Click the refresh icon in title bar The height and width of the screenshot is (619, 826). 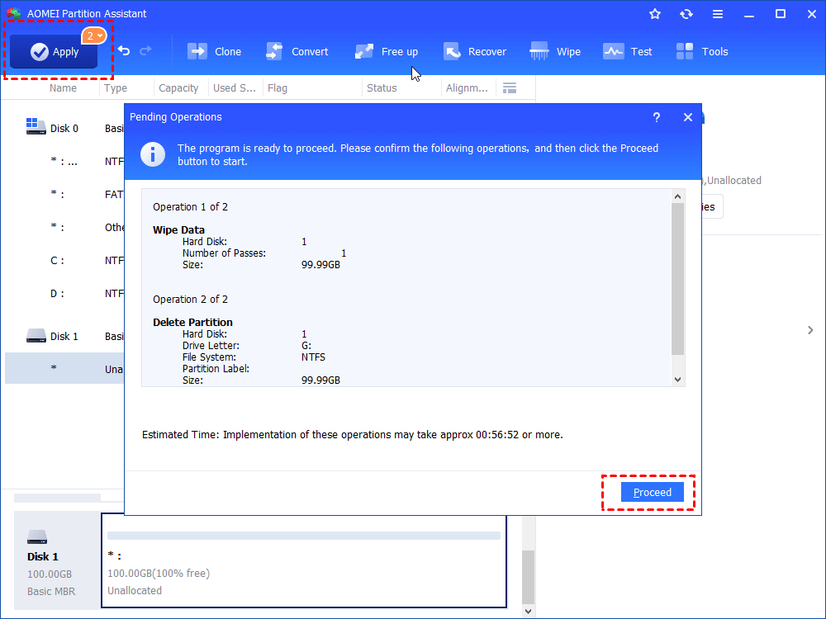(686, 14)
